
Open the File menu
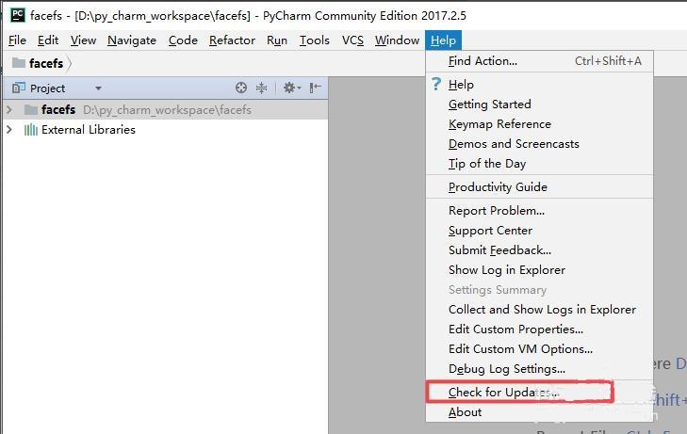click(x=17, y=40)
